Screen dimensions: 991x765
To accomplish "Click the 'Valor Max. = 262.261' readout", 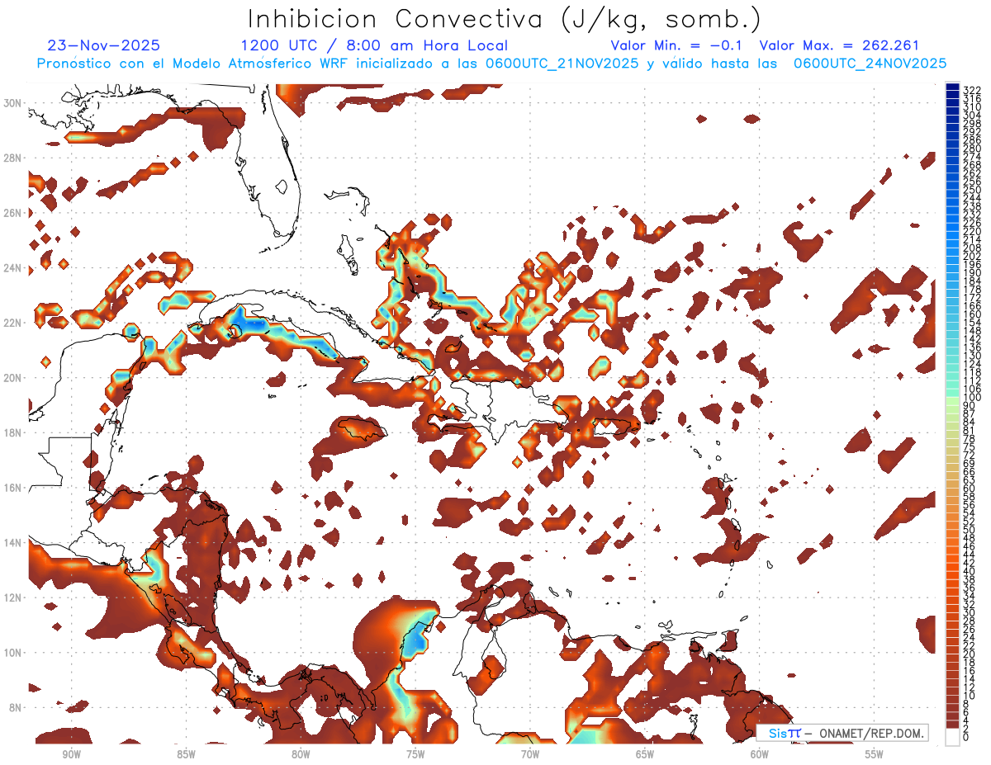I will 839,45.
